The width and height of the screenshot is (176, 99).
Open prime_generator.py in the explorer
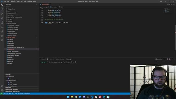click(x=13, y=51)
